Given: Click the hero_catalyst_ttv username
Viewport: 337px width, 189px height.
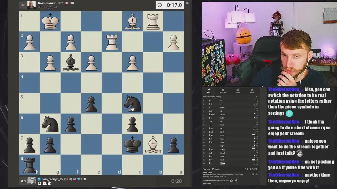Looking at the screenshot, I should pyautogui.click(x=52, y=179).
